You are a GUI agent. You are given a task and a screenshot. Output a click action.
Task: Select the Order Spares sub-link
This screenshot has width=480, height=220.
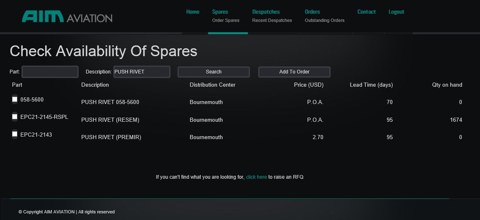226,20
